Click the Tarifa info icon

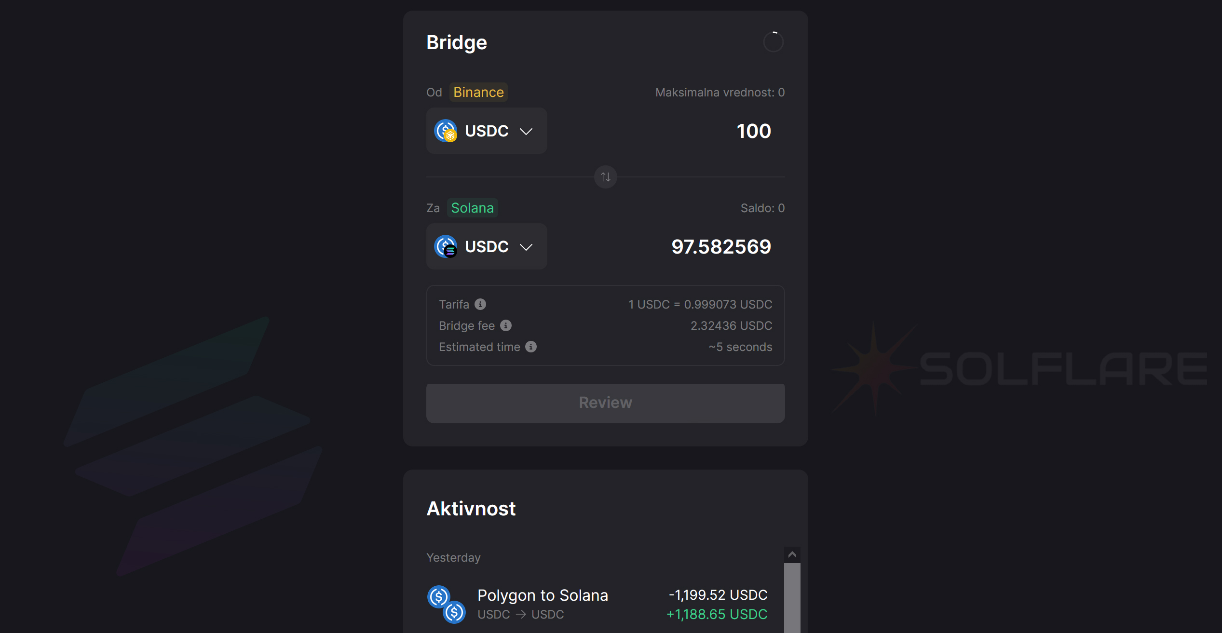pyautogui.click(x=480, y=304)
